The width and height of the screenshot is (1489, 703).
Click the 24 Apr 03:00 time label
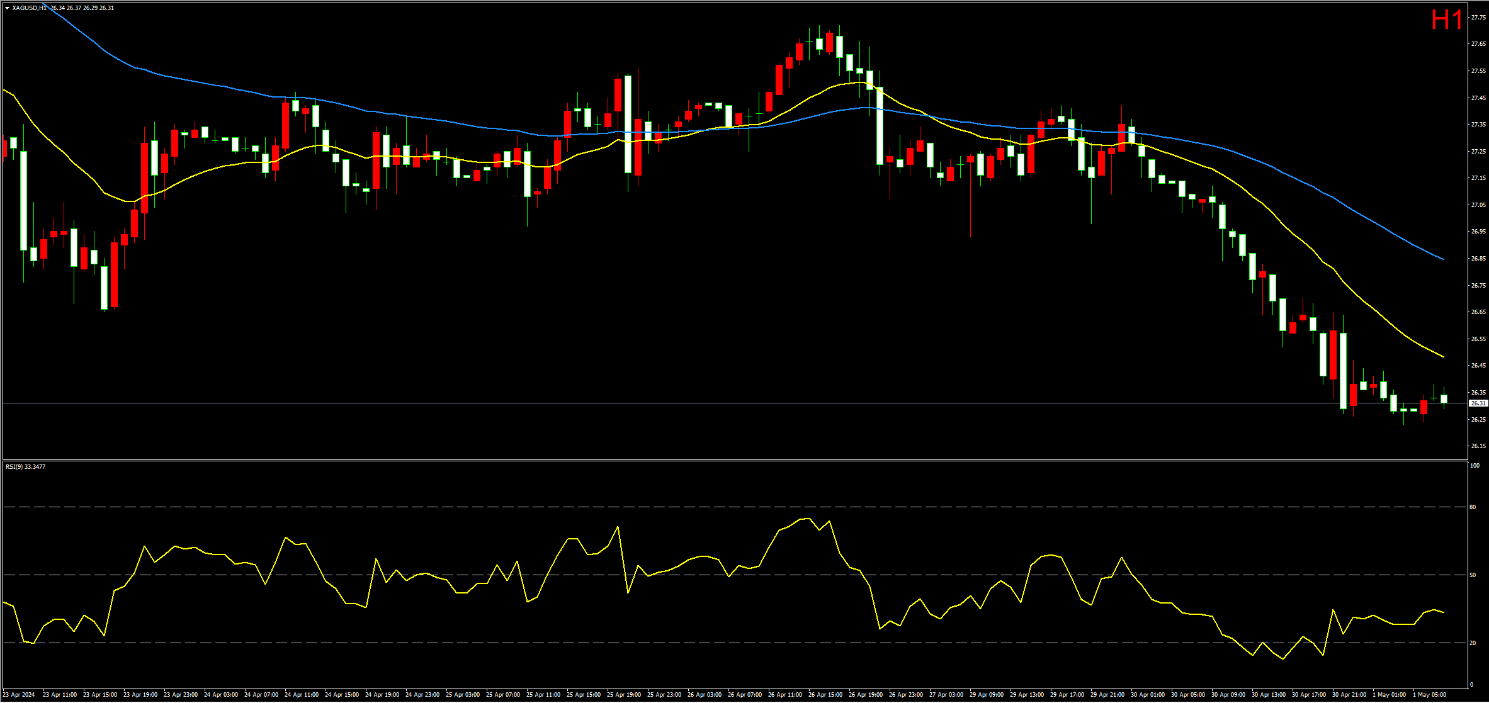click(x=221, y=695)
